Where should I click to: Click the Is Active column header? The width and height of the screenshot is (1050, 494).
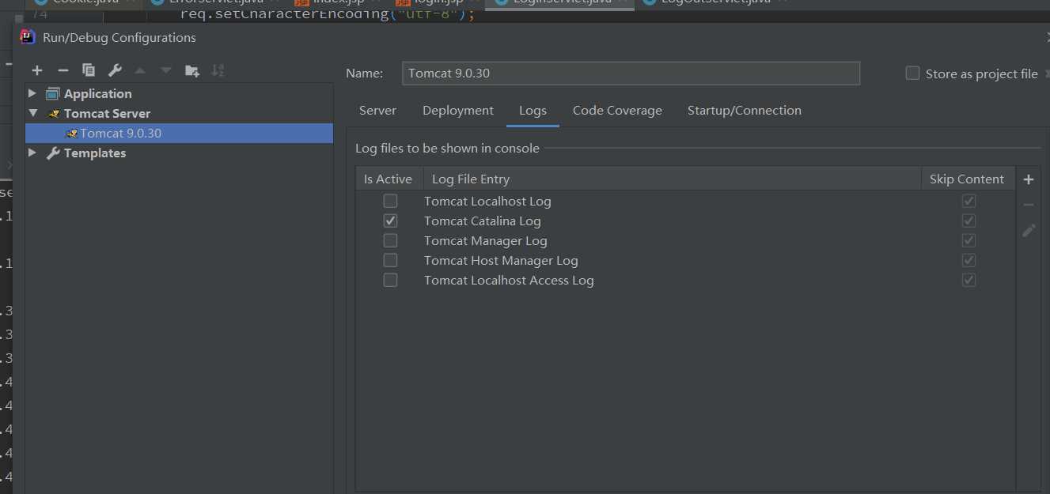[x=388, y=179]
